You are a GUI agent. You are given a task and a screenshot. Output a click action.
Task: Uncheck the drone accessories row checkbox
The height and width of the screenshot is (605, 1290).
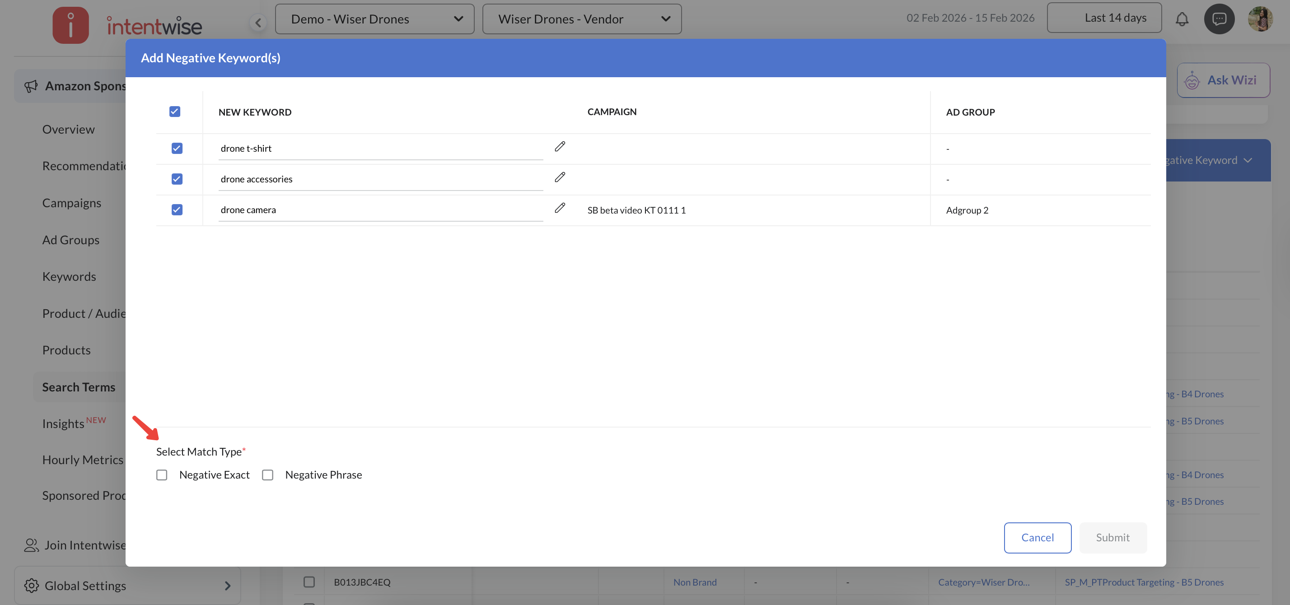point(177,179)
